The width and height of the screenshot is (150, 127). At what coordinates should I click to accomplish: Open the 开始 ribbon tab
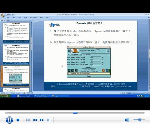pos(8,18)
